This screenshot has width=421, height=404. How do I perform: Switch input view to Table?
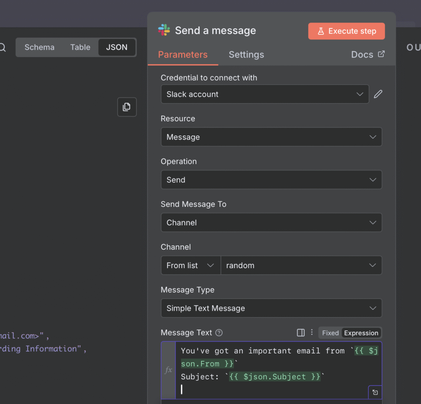(80, 47)
